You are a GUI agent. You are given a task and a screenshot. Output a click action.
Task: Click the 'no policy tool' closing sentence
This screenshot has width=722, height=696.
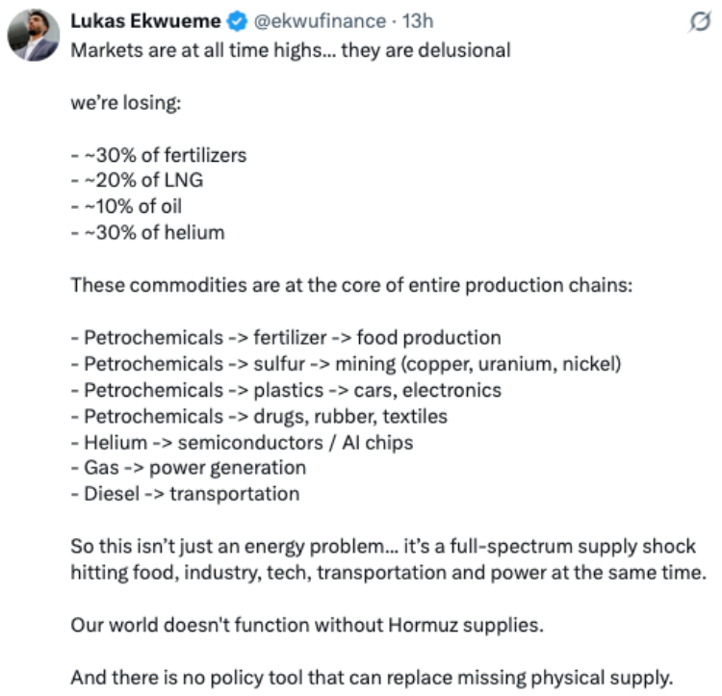(x=372, y=678)
